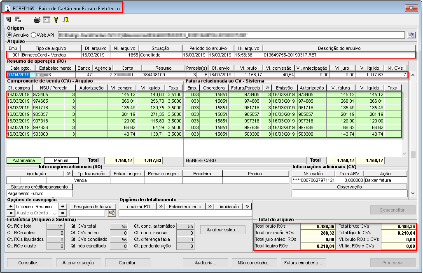Click the printer icon in the toolbar
This screenshot has height=273, width=423.
(37, 19)
